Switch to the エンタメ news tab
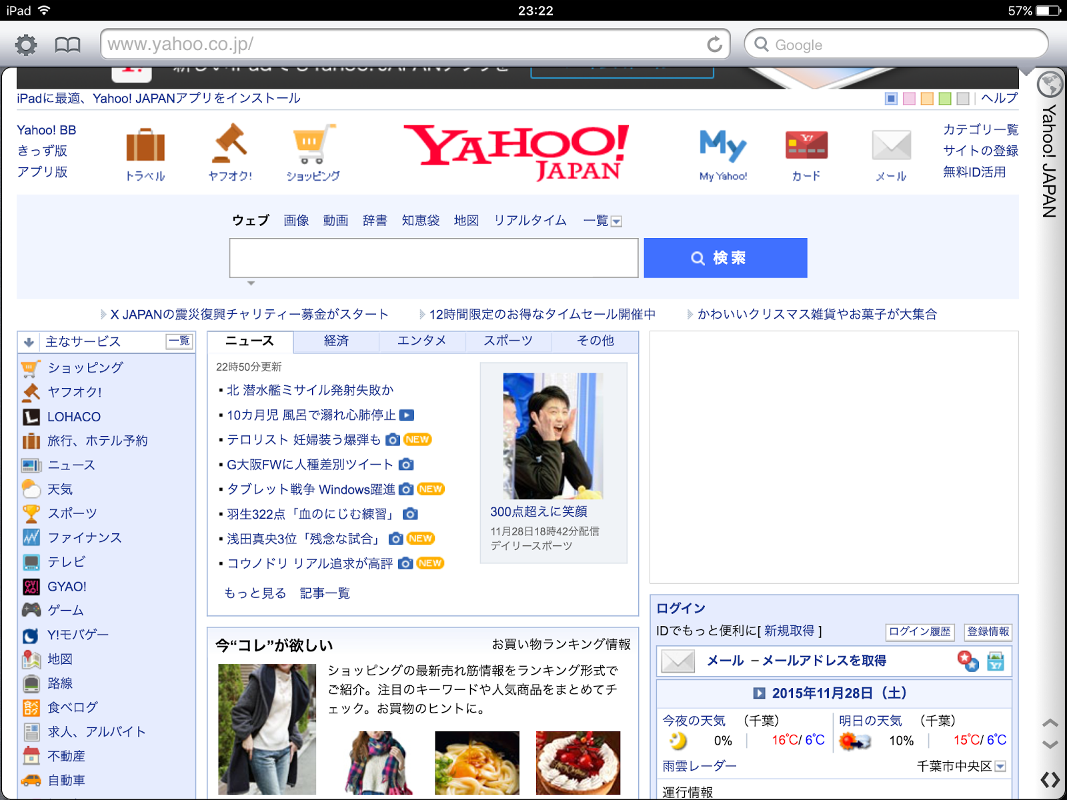 point(422,341)
